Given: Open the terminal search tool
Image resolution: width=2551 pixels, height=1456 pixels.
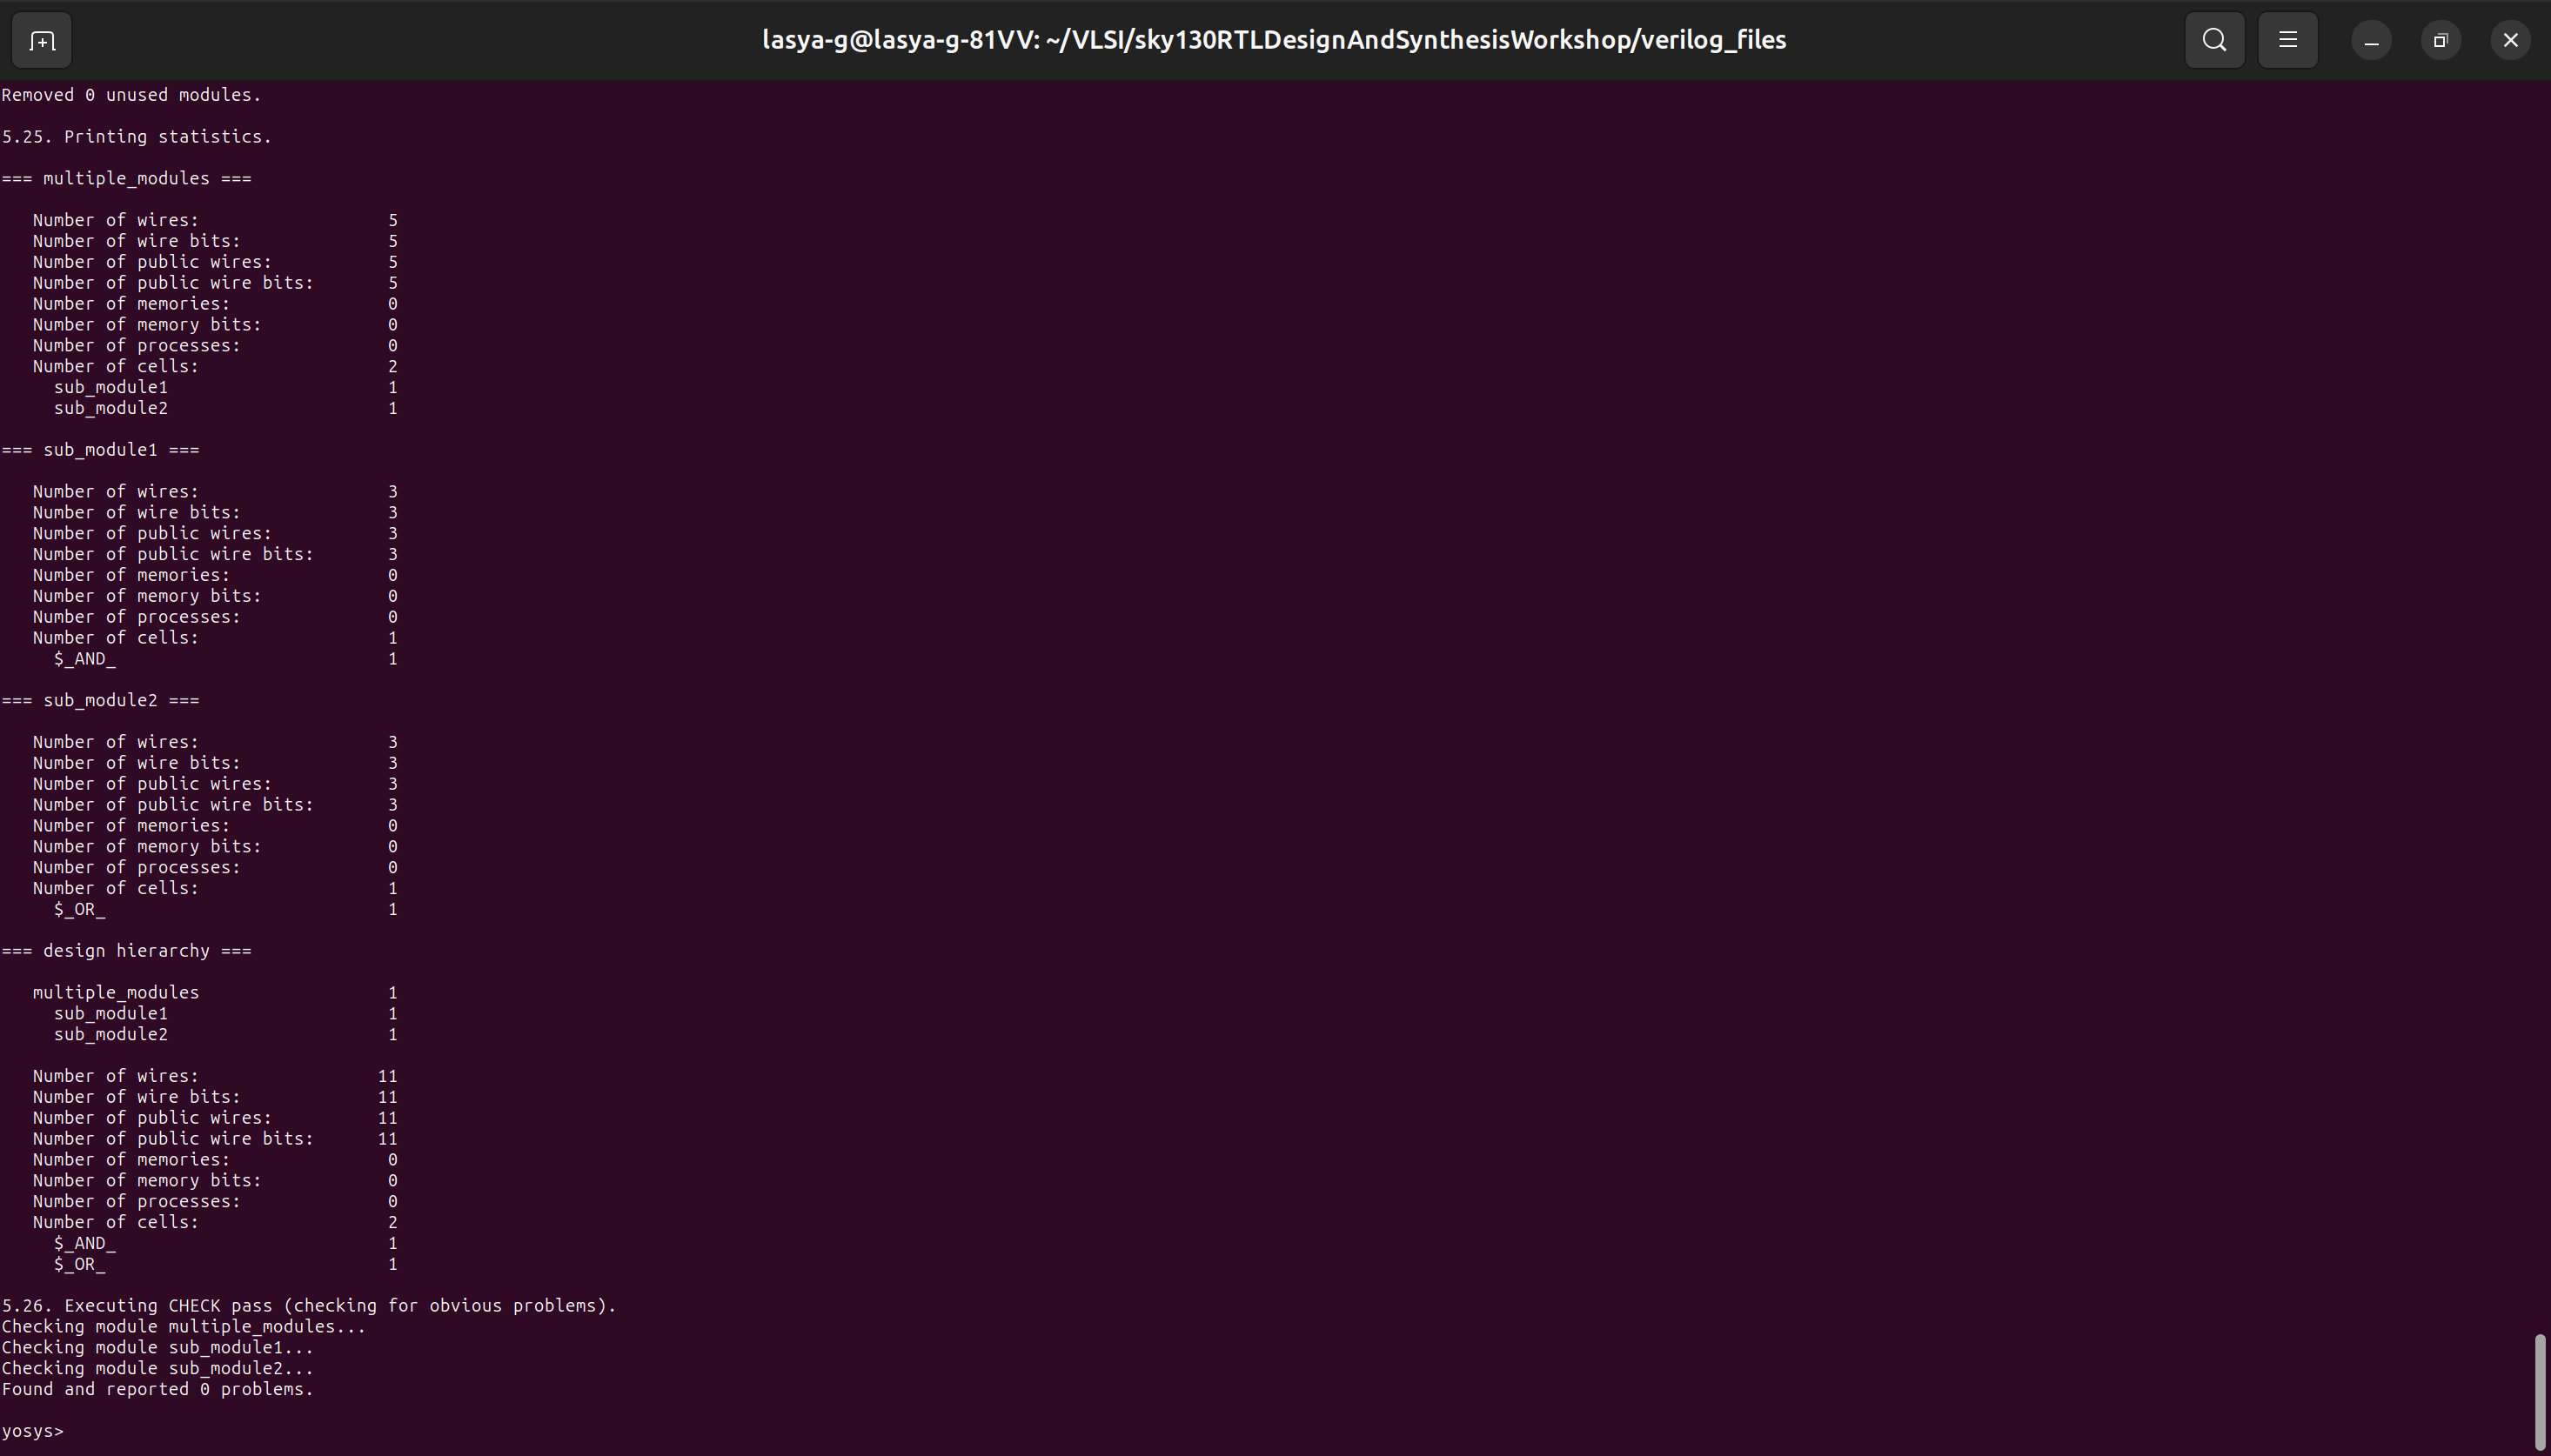Looking at the screenshot, I should click(x=2213, y=39).
